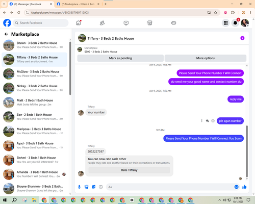The width and height of the screenshot is (255, 204).
Task: Click the More options button
Action: 206,58
